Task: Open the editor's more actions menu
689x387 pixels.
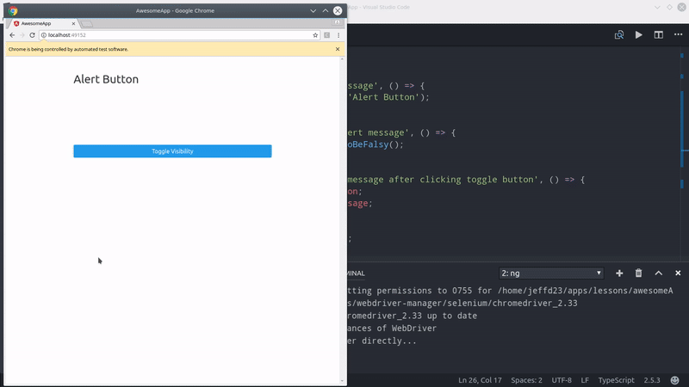Action: (x=678, y=35)
